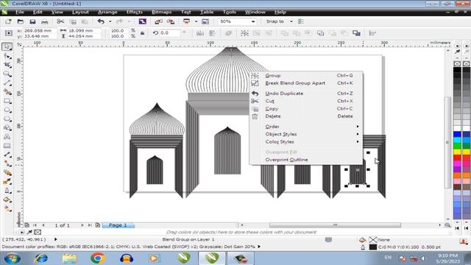
Task: Pick the yellow swatch in palette
Action: [x=457, y=152]
